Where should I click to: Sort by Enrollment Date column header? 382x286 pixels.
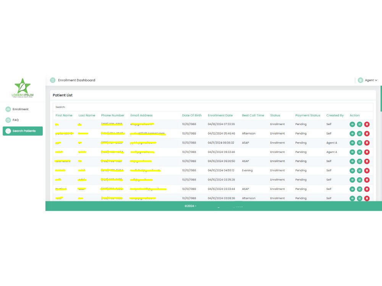[x=220, y=115]
